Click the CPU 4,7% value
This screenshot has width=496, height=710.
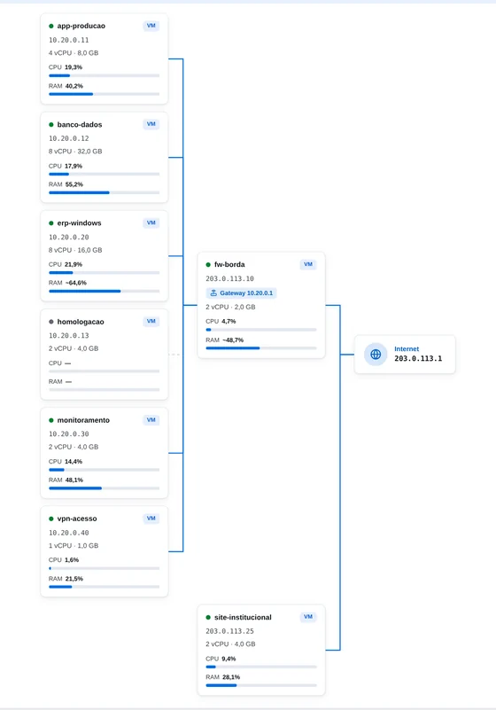click(229, 321)
